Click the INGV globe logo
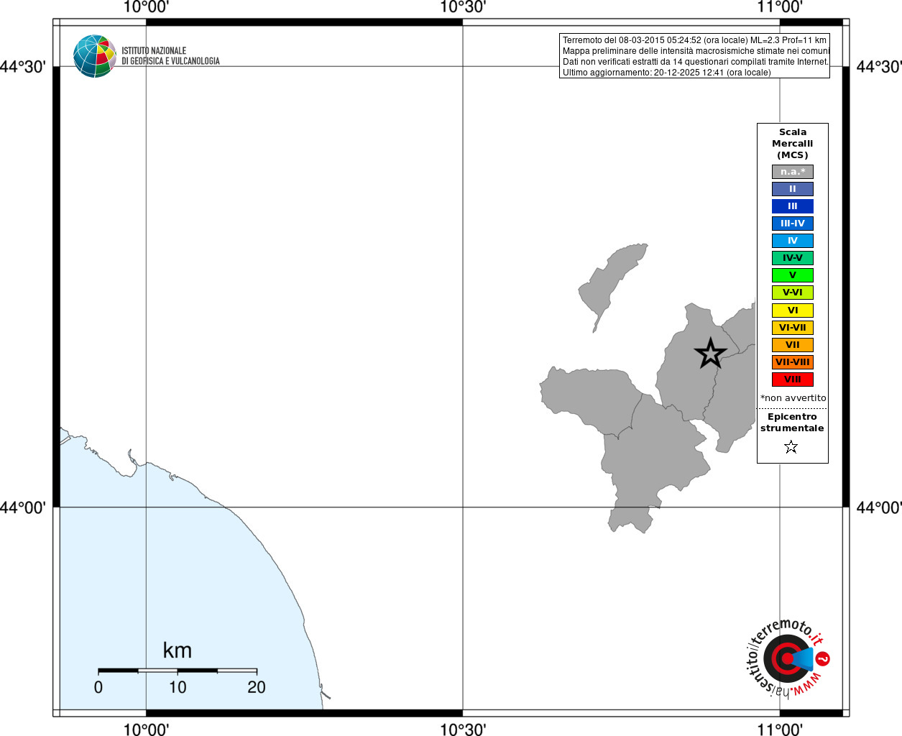Viewport: 902px width, 736px height. tap(94, 56)
